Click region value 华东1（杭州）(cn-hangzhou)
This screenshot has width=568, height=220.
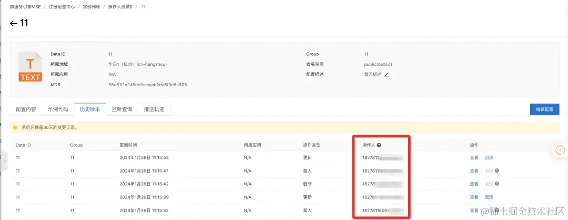[x=137, y=64]
